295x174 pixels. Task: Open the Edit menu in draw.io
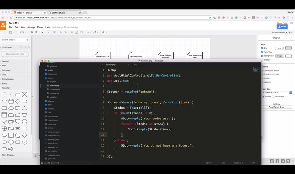click(x=17, y=27)
